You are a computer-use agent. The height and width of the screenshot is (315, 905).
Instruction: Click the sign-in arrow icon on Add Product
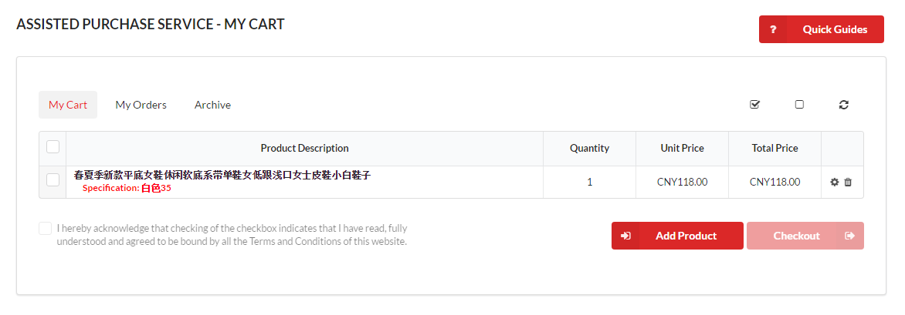[x=625, y=236]
